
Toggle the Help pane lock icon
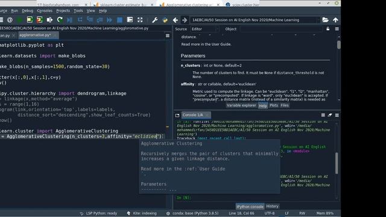(328, 29)
